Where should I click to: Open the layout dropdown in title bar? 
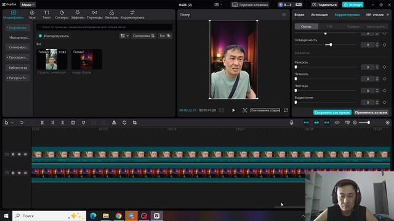pos(218,4)
